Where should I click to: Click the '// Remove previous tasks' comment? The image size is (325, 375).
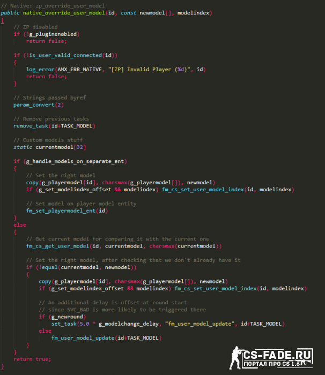coord(51,119)
